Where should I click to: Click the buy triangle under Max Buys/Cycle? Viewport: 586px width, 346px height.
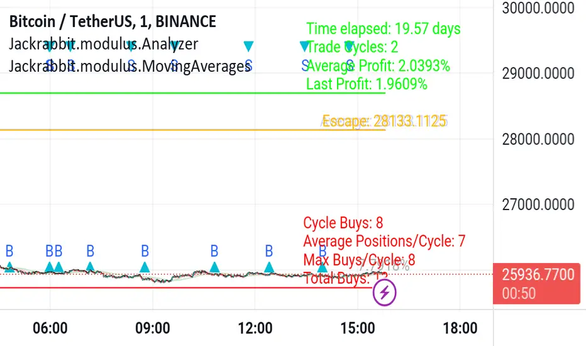(323, 268)
